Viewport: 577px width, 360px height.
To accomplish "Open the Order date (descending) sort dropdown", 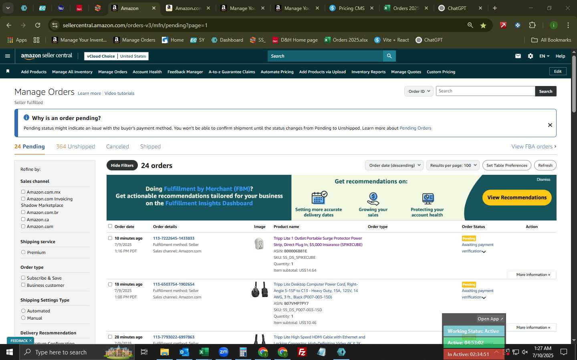I will [394, 165].
